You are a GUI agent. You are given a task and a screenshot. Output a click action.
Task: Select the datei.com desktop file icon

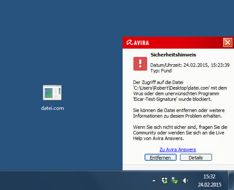coord(52,93)
